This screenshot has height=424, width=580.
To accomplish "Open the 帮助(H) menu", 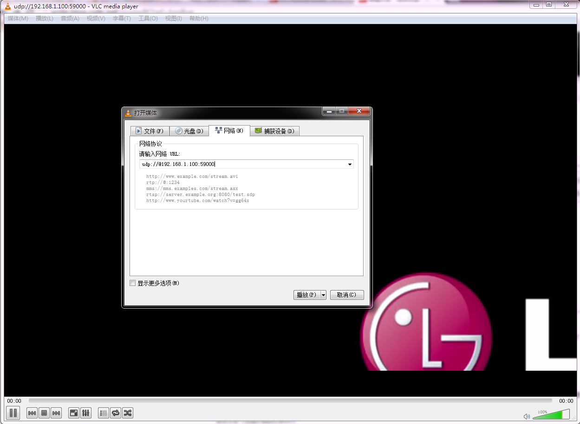I will click(x=199, y=19).
